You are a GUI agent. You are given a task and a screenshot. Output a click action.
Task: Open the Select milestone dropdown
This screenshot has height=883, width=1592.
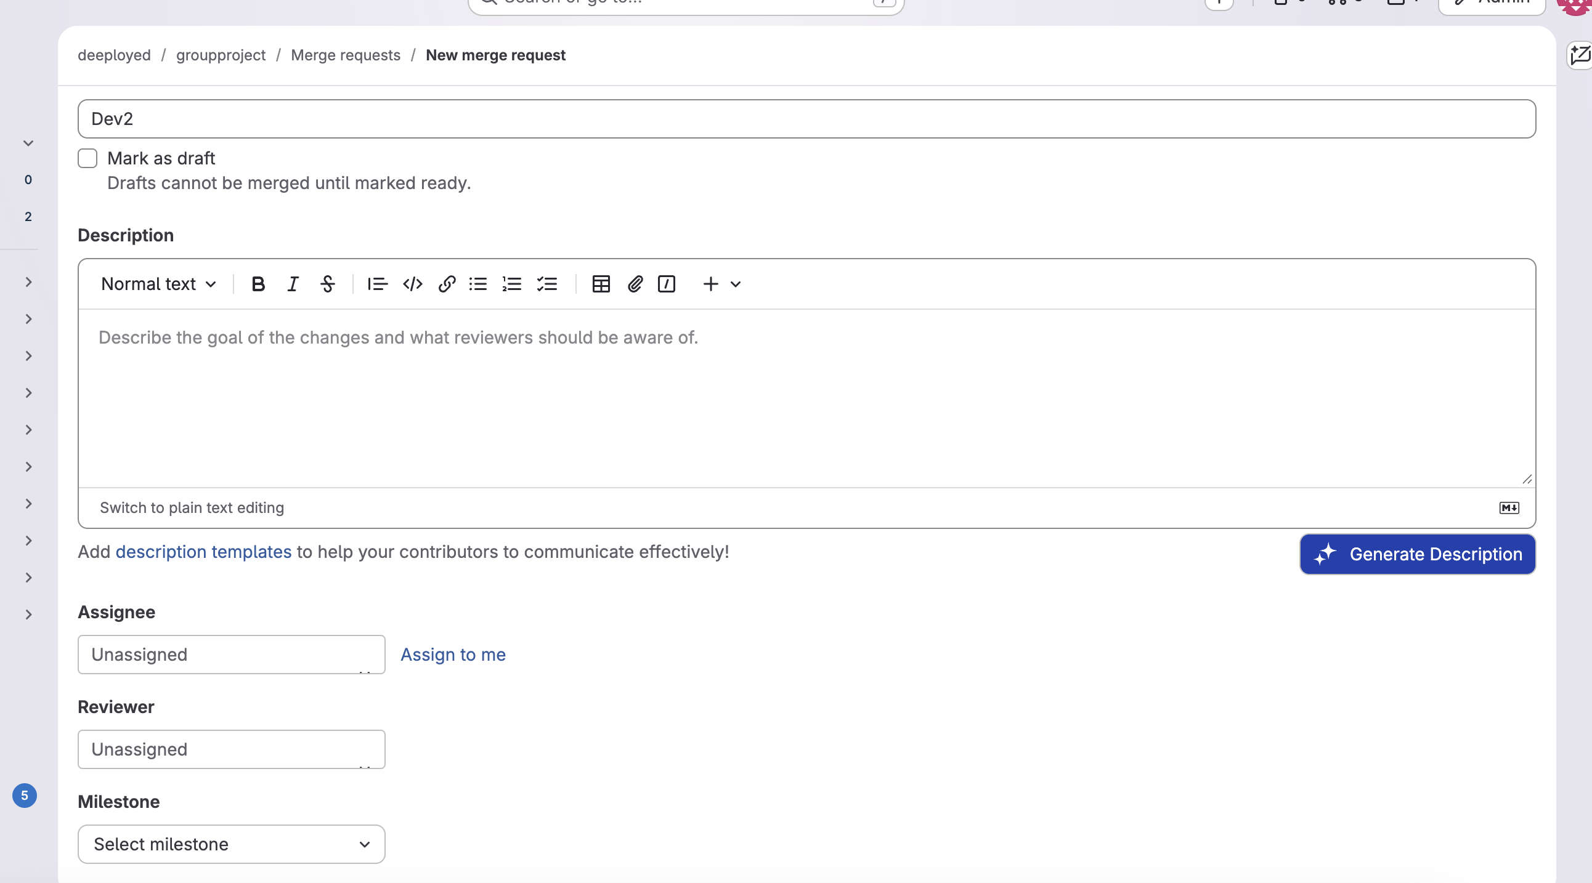[230, 844]
